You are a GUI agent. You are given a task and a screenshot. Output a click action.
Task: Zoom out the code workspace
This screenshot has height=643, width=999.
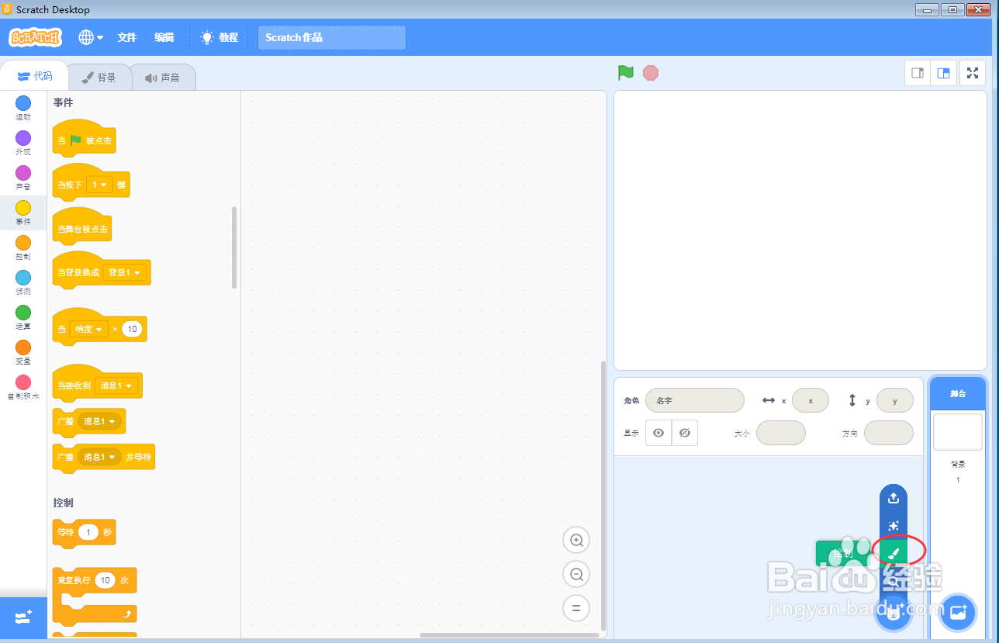point(576,574)
